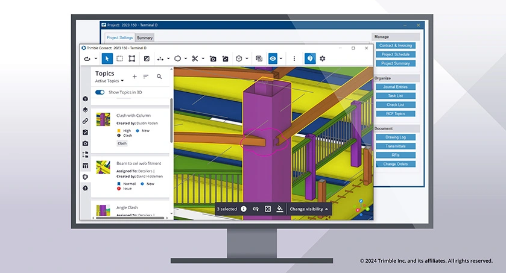Viewport: 506px width, 273px height.
Task: Click the topics panel horizontal scrollbar
Action: 130,218
